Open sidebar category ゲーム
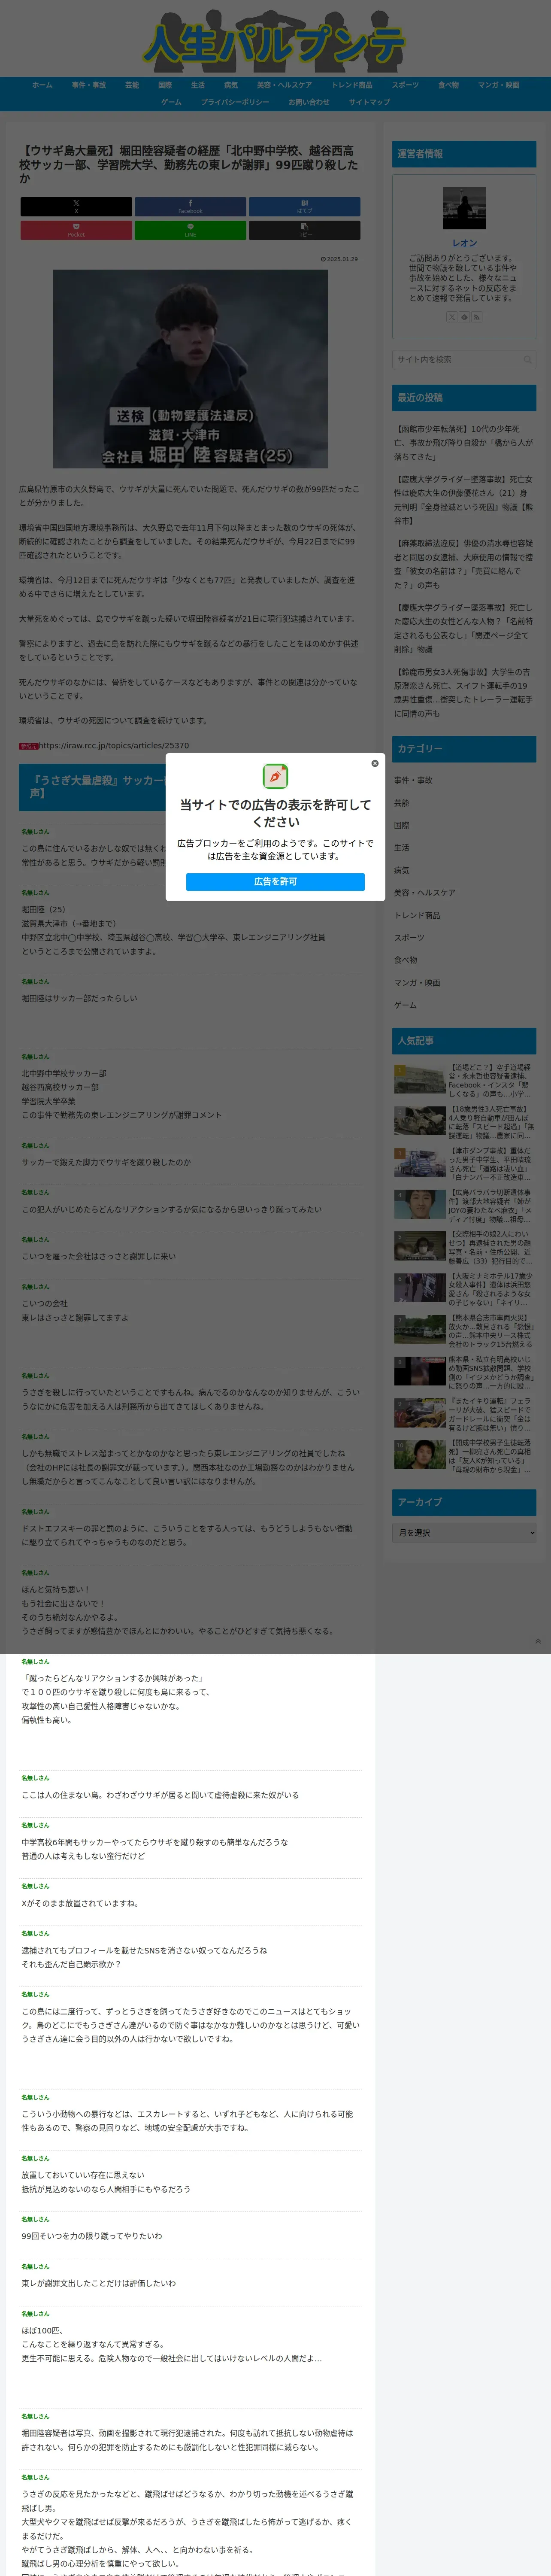 tap(405, 1005)
